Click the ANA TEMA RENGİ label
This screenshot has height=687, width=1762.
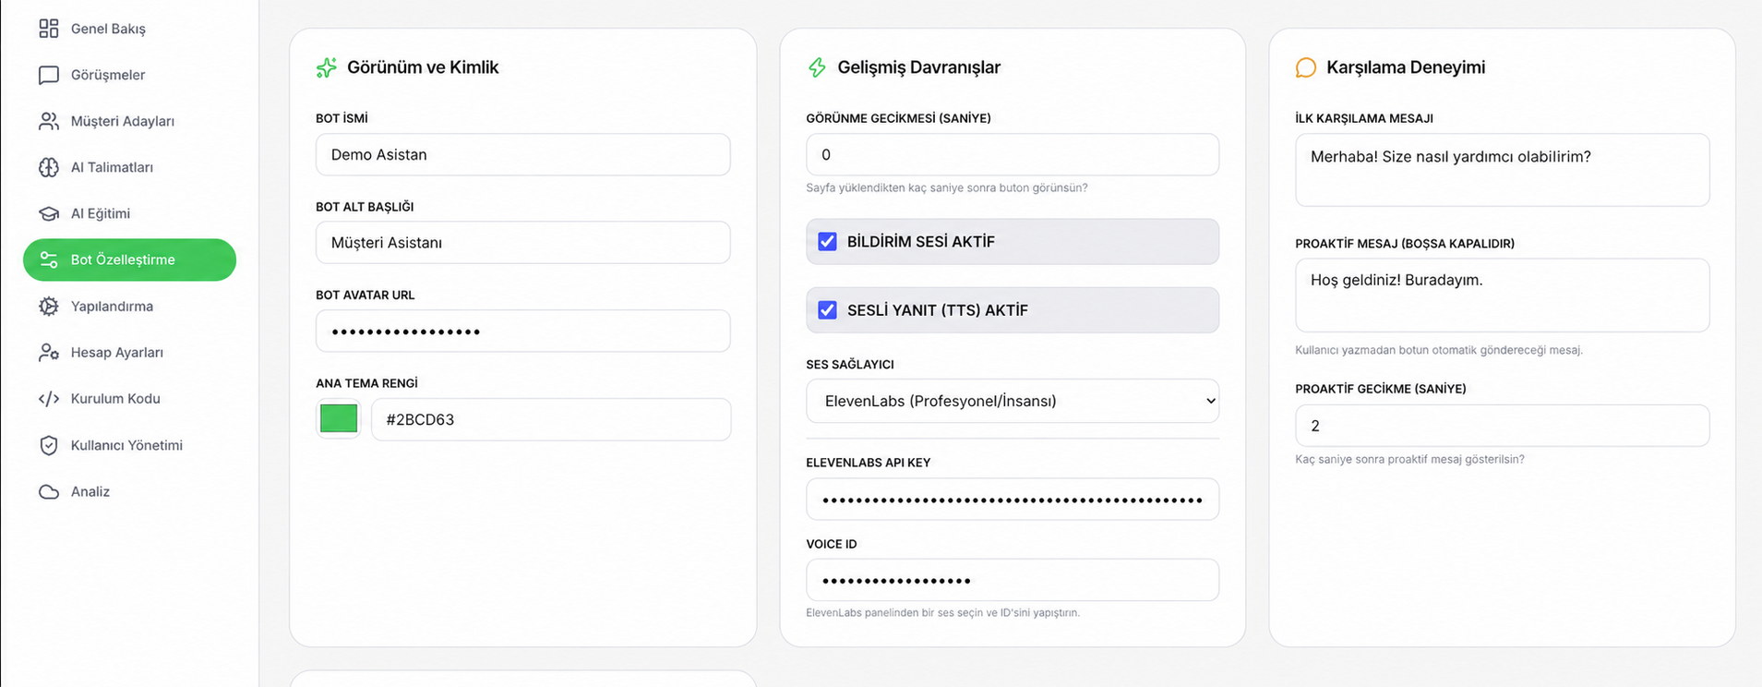click(367, 383)
